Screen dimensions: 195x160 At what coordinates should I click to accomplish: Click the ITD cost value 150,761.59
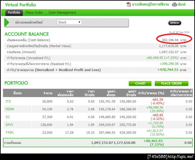point(107,101)
